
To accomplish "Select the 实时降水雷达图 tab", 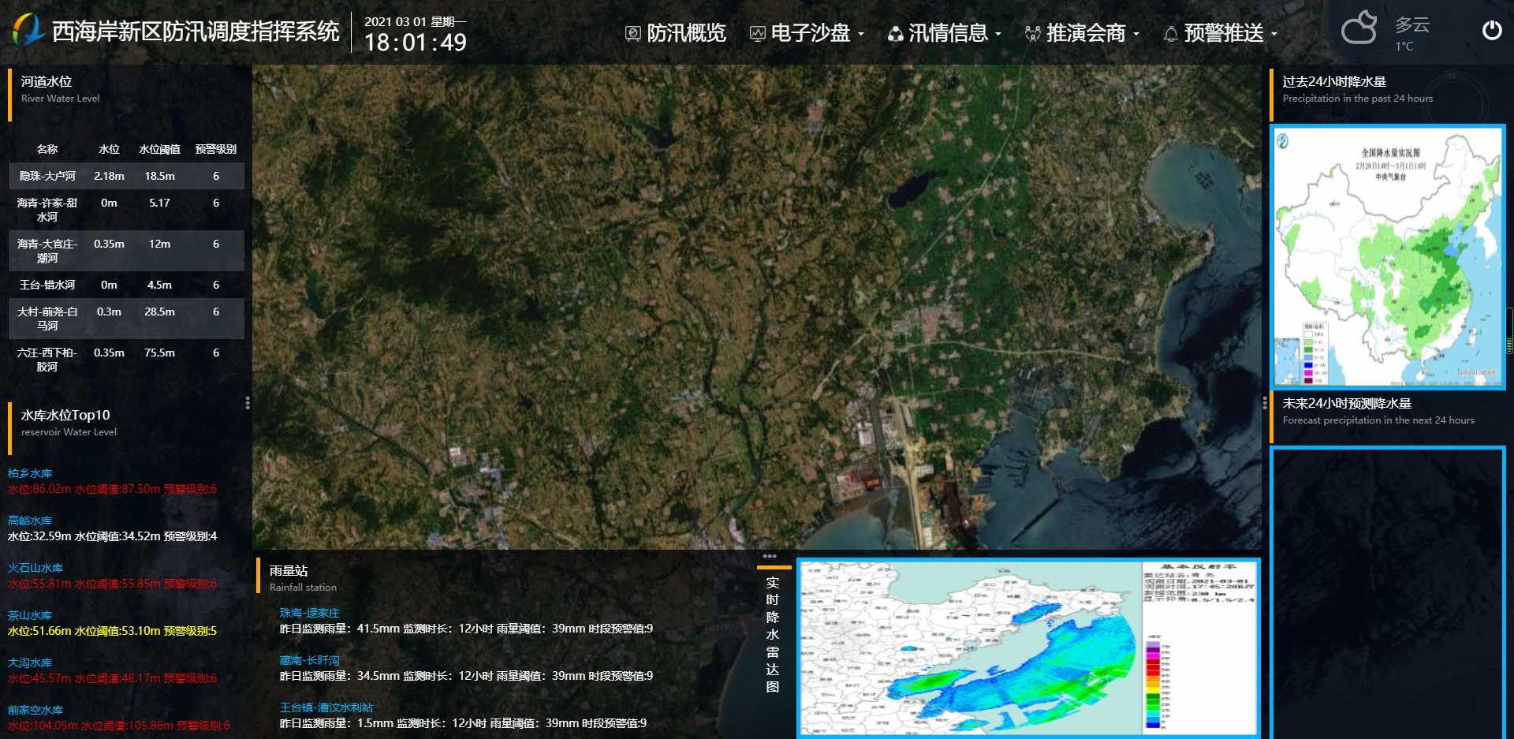I will (x=773, y=634).
